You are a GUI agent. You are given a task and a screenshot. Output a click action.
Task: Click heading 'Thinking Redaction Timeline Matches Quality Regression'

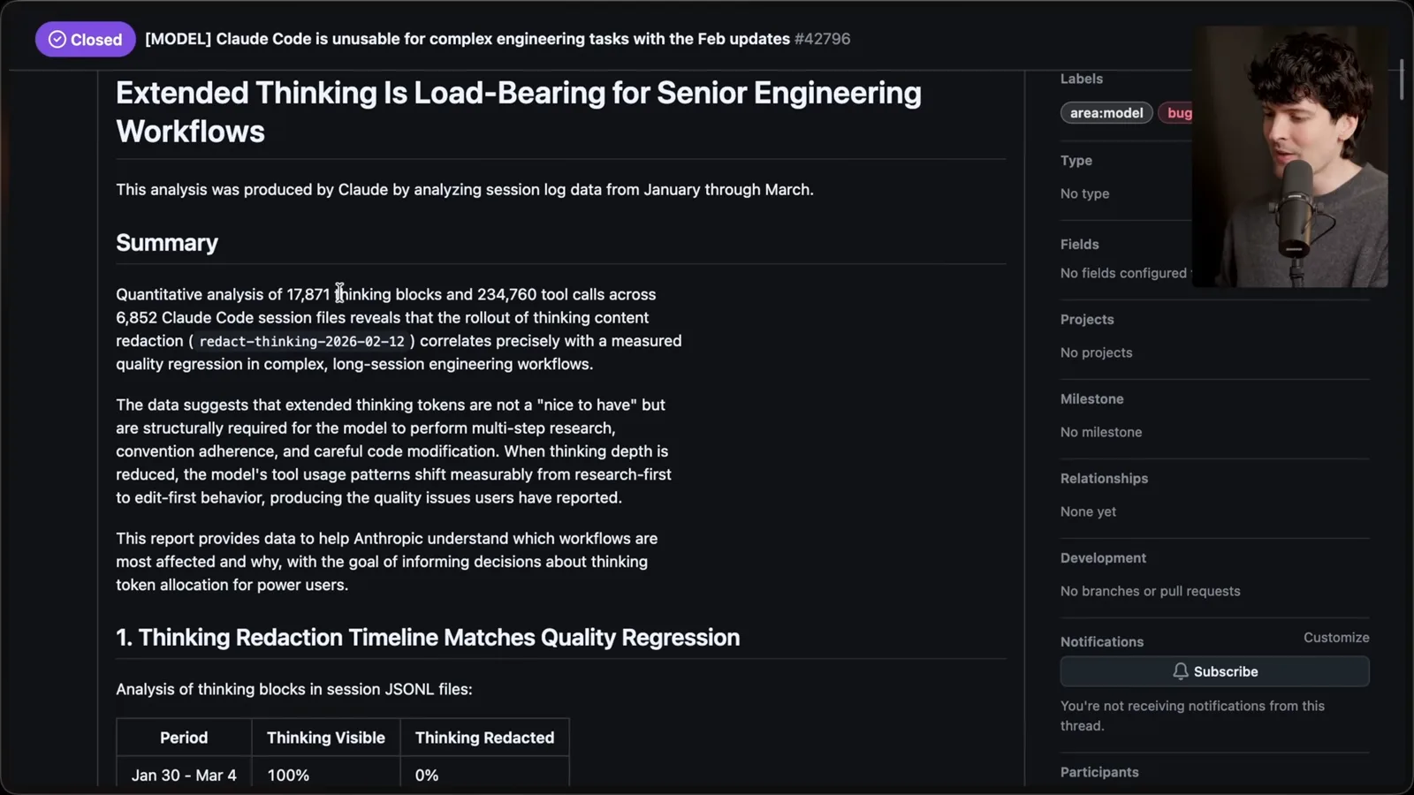(x=428, y=638)
